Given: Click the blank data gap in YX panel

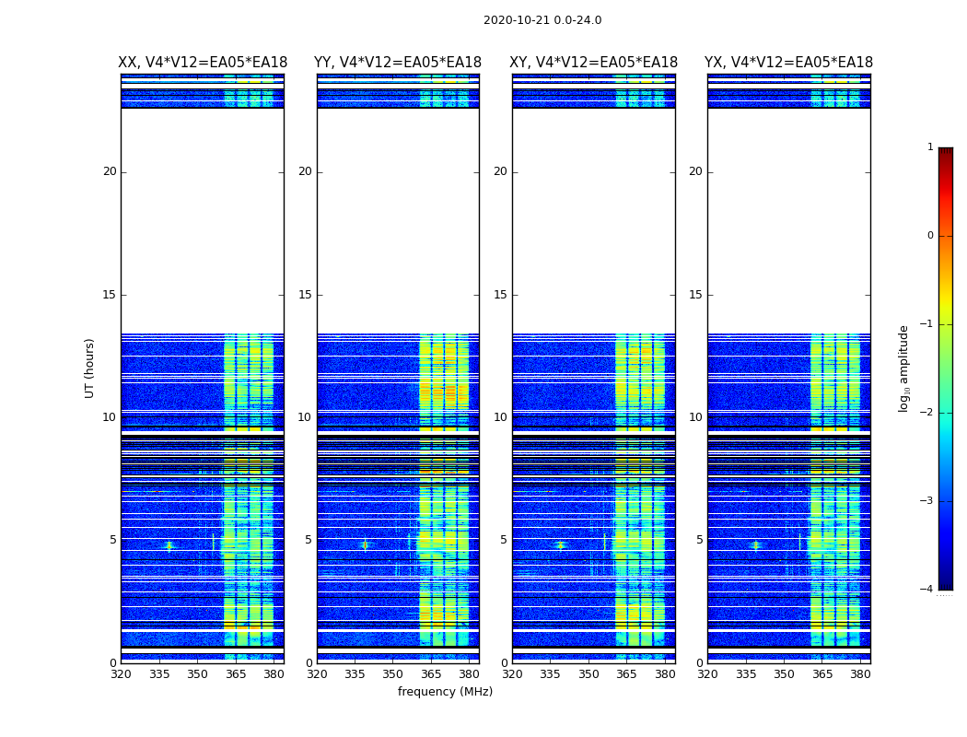Looking at the screenshot, I should click(x=788, y=221).
